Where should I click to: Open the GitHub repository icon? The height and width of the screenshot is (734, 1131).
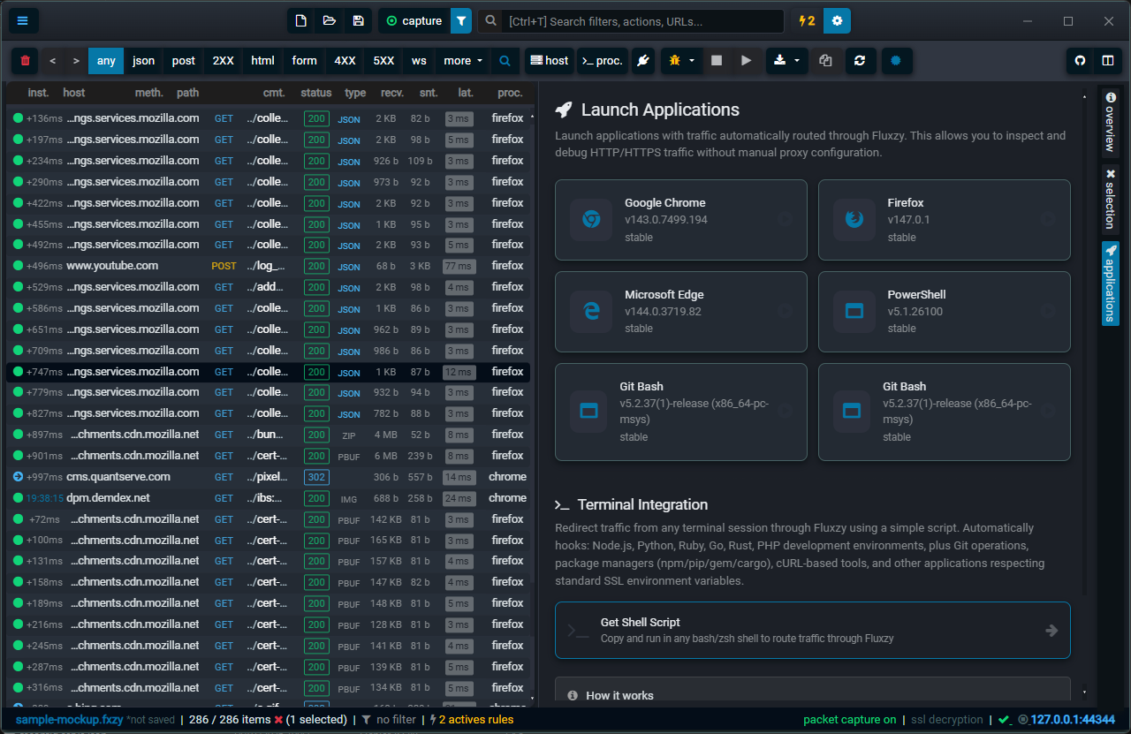click(x=1080, y=60)
